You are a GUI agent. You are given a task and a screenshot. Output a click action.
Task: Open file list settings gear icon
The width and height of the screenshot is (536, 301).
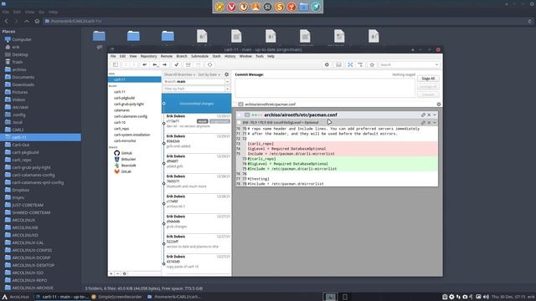click(439, 104)
